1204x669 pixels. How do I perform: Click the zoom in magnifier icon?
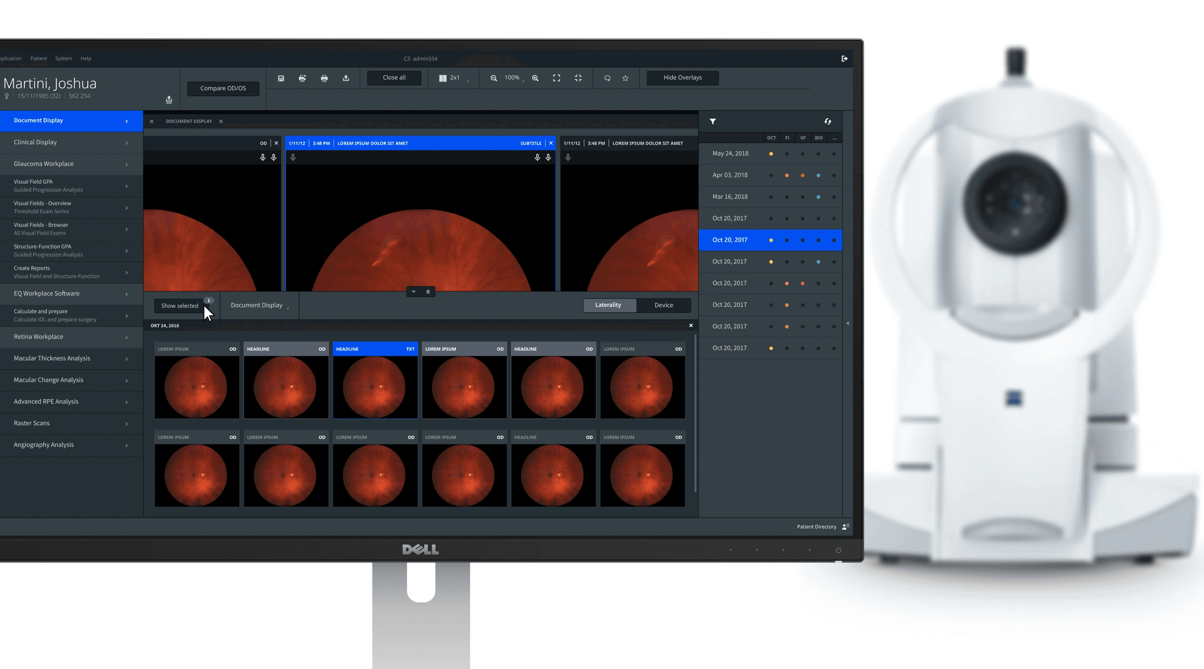535,78
